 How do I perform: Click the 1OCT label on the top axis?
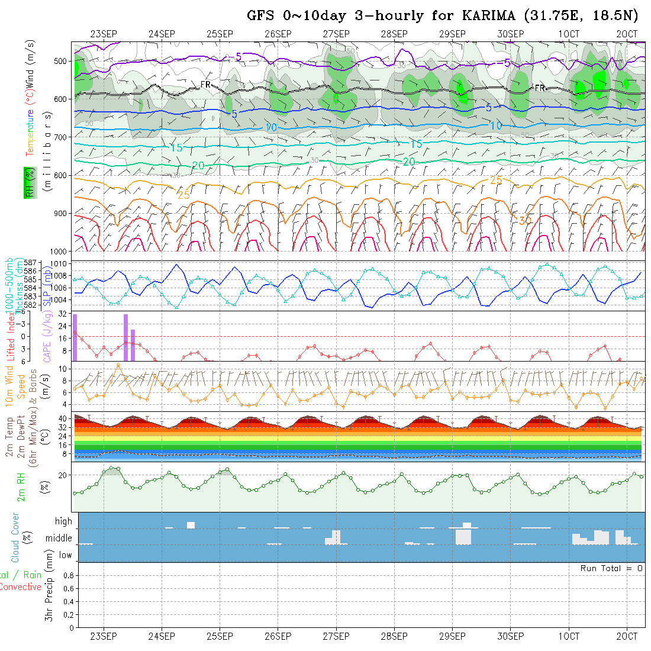click(568, 34)
